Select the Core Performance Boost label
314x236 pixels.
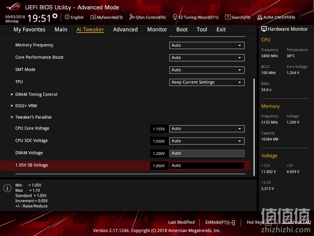coord(39,57)
